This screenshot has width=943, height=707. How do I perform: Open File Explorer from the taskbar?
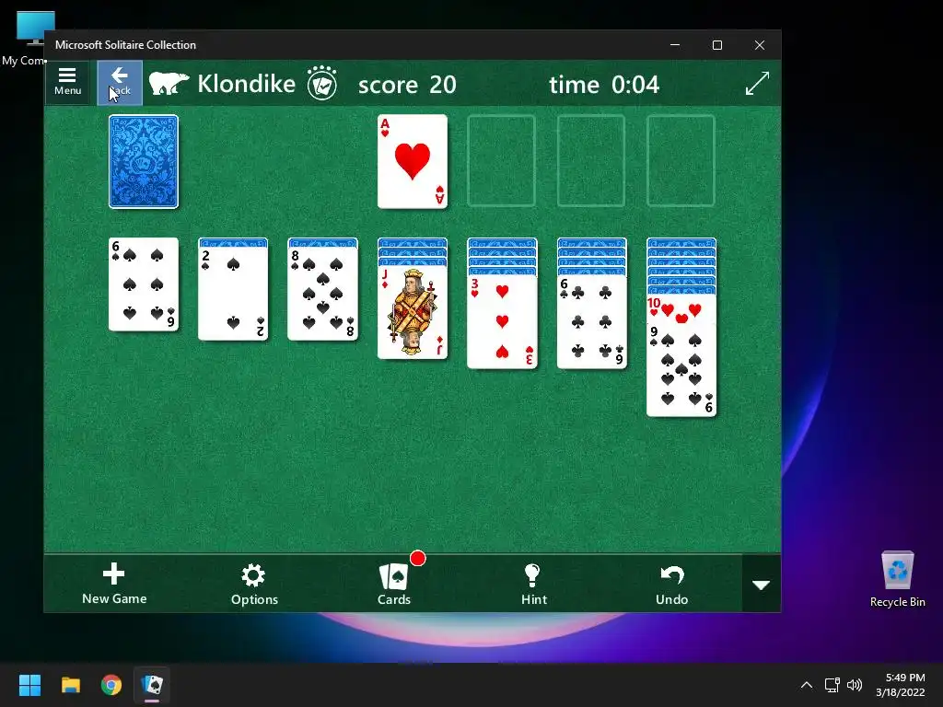click(x=70, y=685)
